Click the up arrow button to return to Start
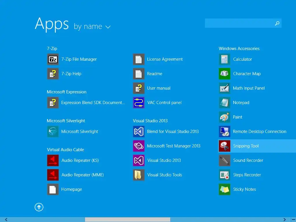Viewport: 296px width, 222px height. pos(39,207)
